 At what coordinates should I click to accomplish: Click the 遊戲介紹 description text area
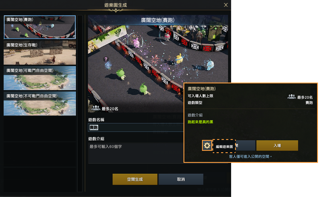pyautogui.click(x=136, y=153)
